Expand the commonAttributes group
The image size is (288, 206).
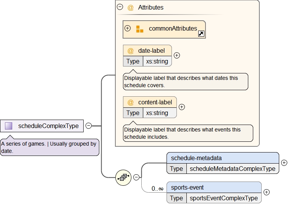tap(128, 28)
